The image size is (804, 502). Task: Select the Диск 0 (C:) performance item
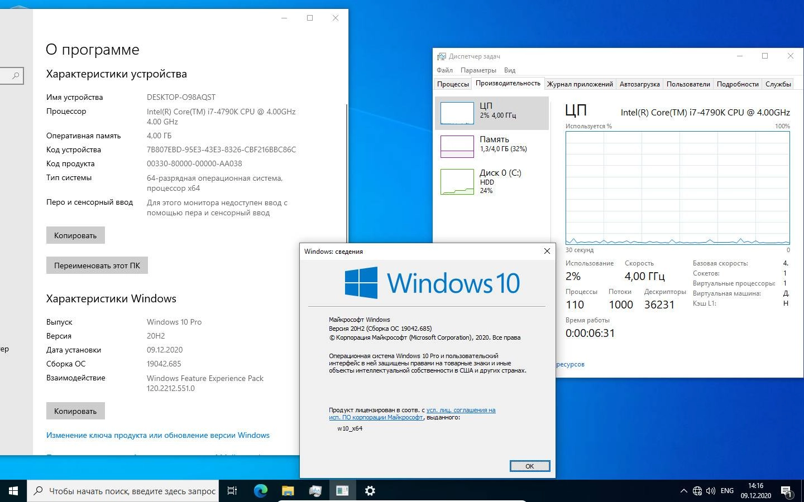pyautogui.click(x=492, y=181)
